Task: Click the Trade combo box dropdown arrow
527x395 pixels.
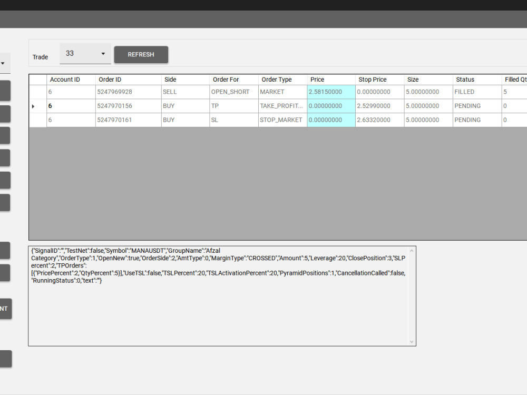Action: pos(103,53)
